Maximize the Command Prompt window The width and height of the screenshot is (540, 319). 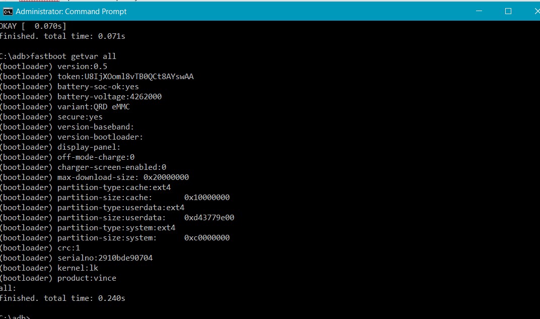(508, 11)
